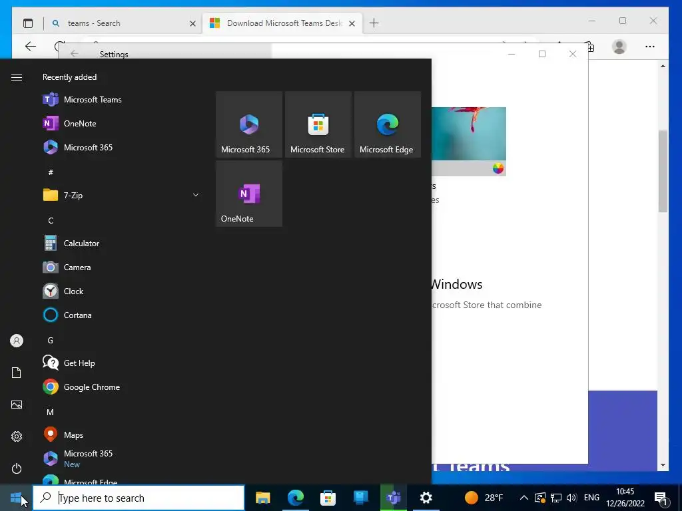Image resolution: width=682 pixels, height=511 pixels.
Task: Open a new browser tab
Action: click(x=374, y=23)
